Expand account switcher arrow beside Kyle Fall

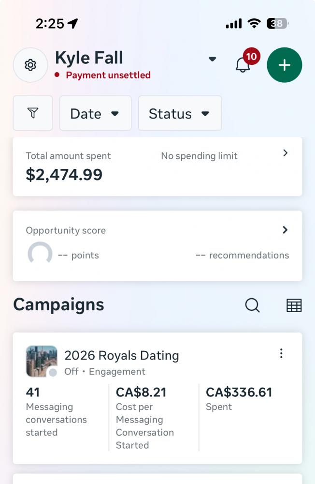click(212, 59)
